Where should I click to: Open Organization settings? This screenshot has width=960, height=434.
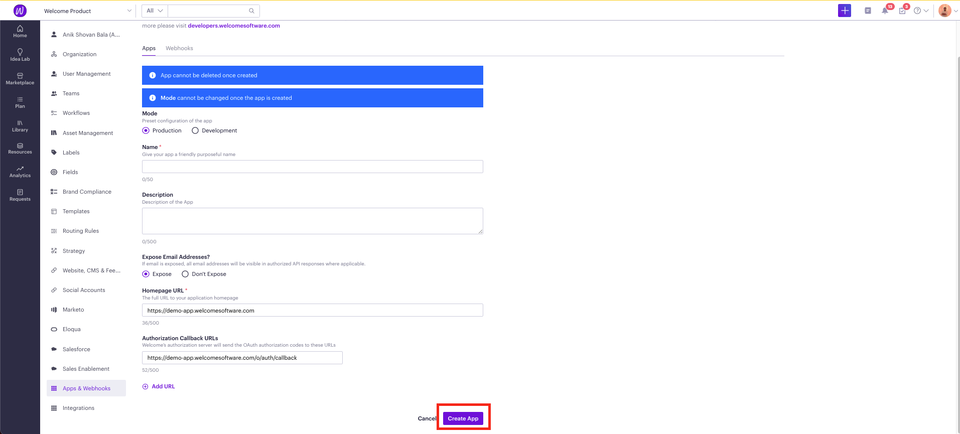86,54
